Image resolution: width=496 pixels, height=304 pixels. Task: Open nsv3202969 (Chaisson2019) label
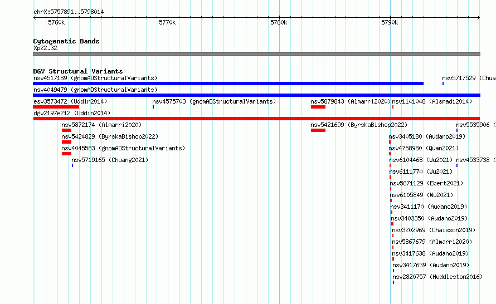coord(434,230)
